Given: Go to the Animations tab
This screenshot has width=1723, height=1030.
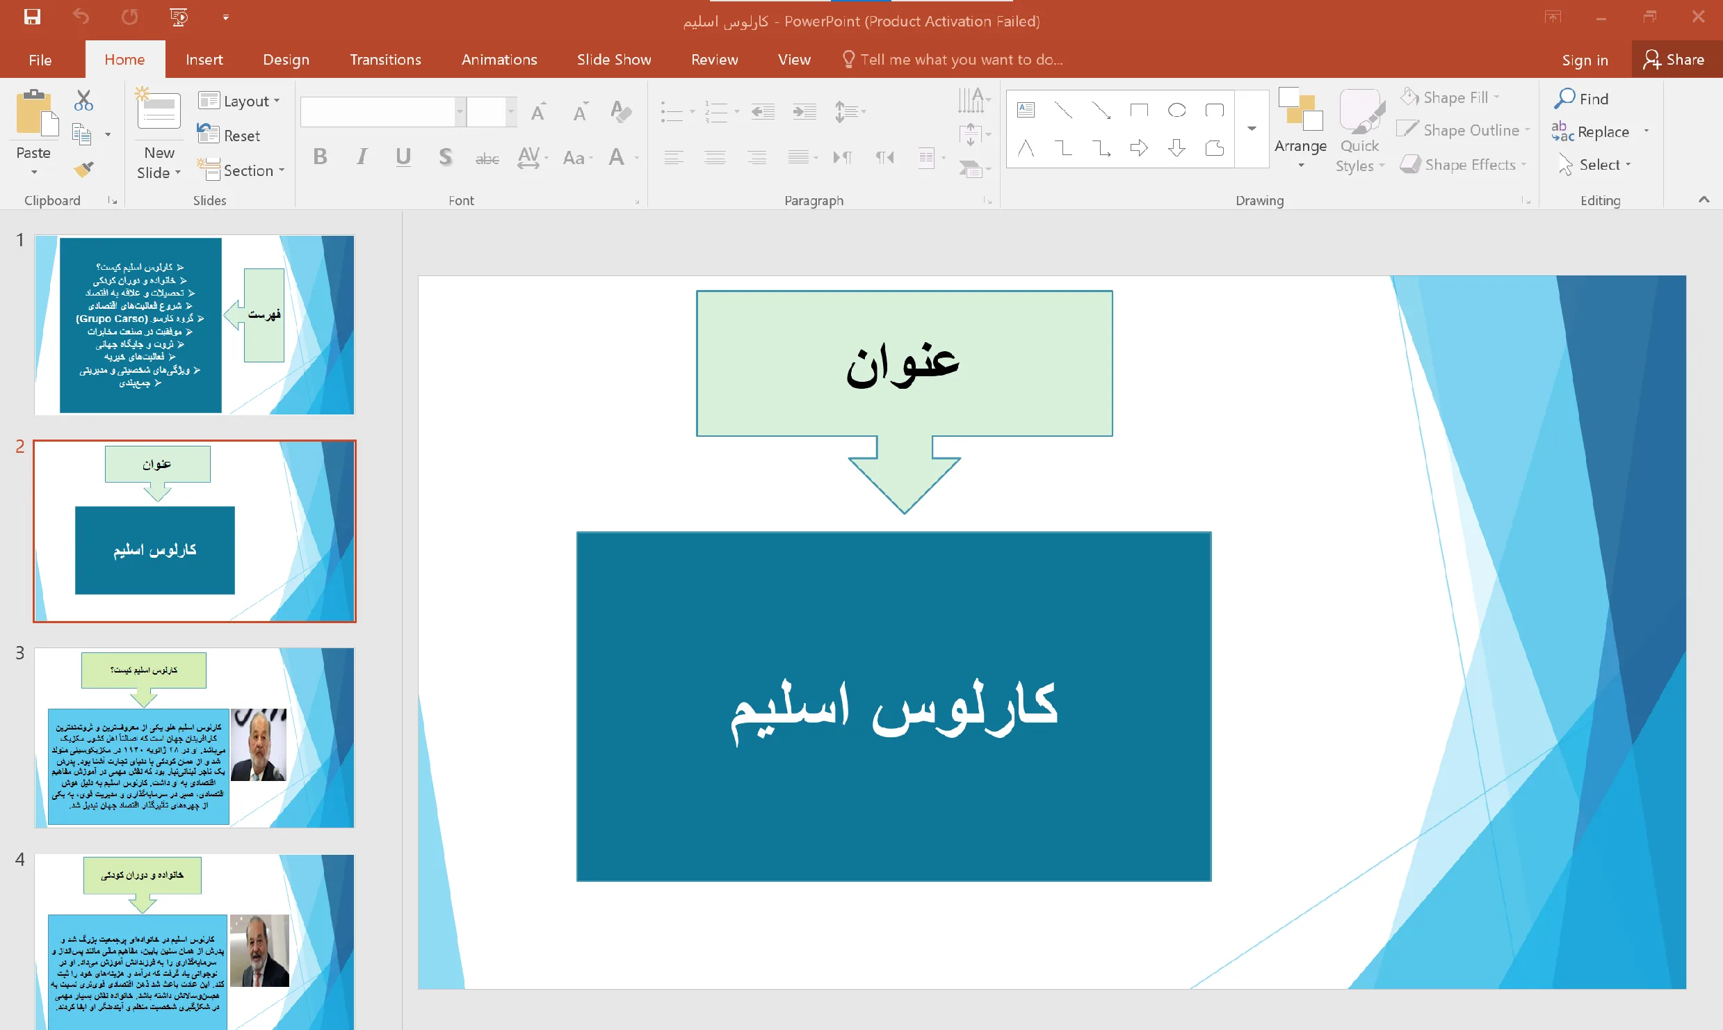Looking at the screenshot, I should [x=499, y=60].
